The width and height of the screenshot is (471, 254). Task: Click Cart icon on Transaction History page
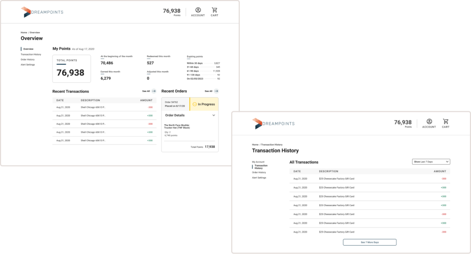pos(446,121)
